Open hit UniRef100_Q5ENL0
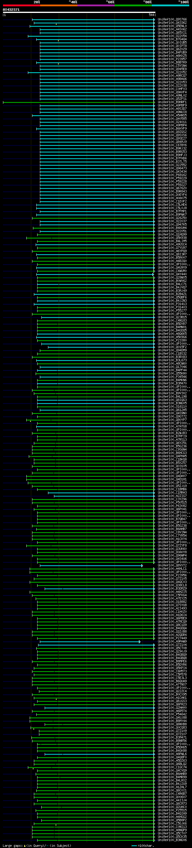This screenshot has height=848, width=192. (172, 26)
